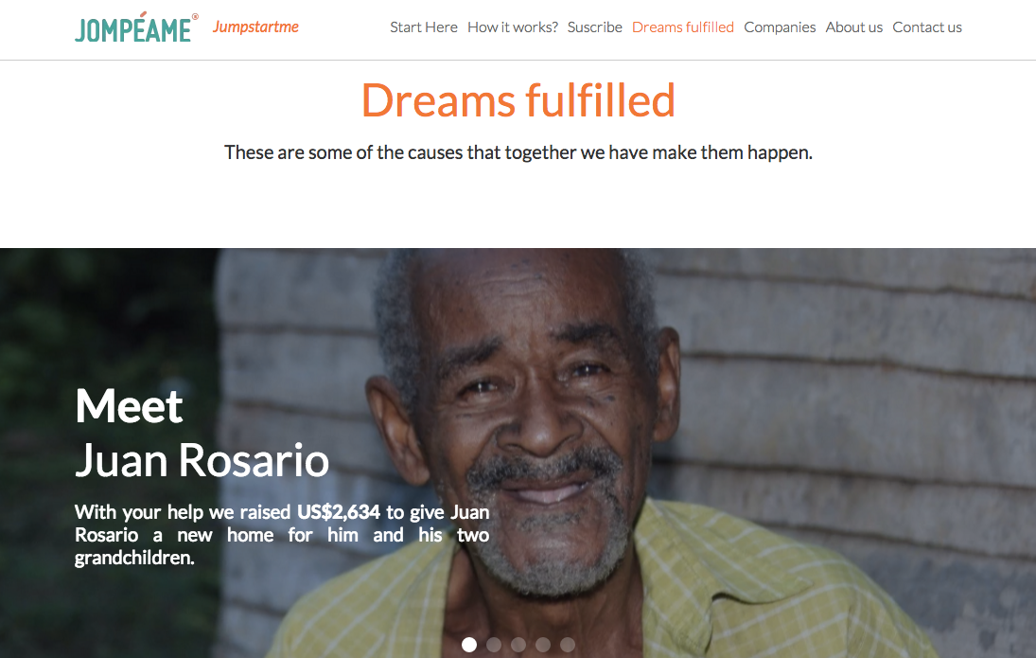
Task: Click the Jompéame logo
Action: click(136, 27)
